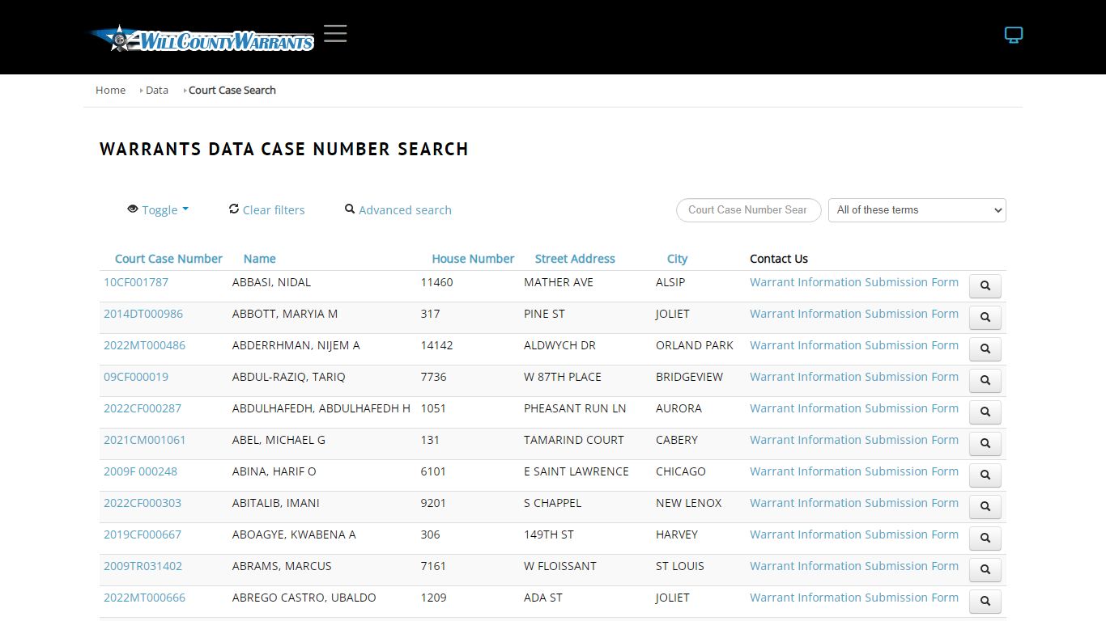This screenshot has height=621, width=1106.
Task: Open Warrant Submission Form for AURORA row
Action: (854, 408)
